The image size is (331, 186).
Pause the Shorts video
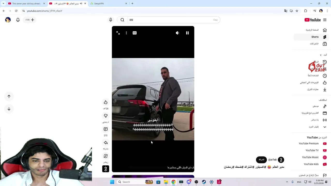pos(187,33)
